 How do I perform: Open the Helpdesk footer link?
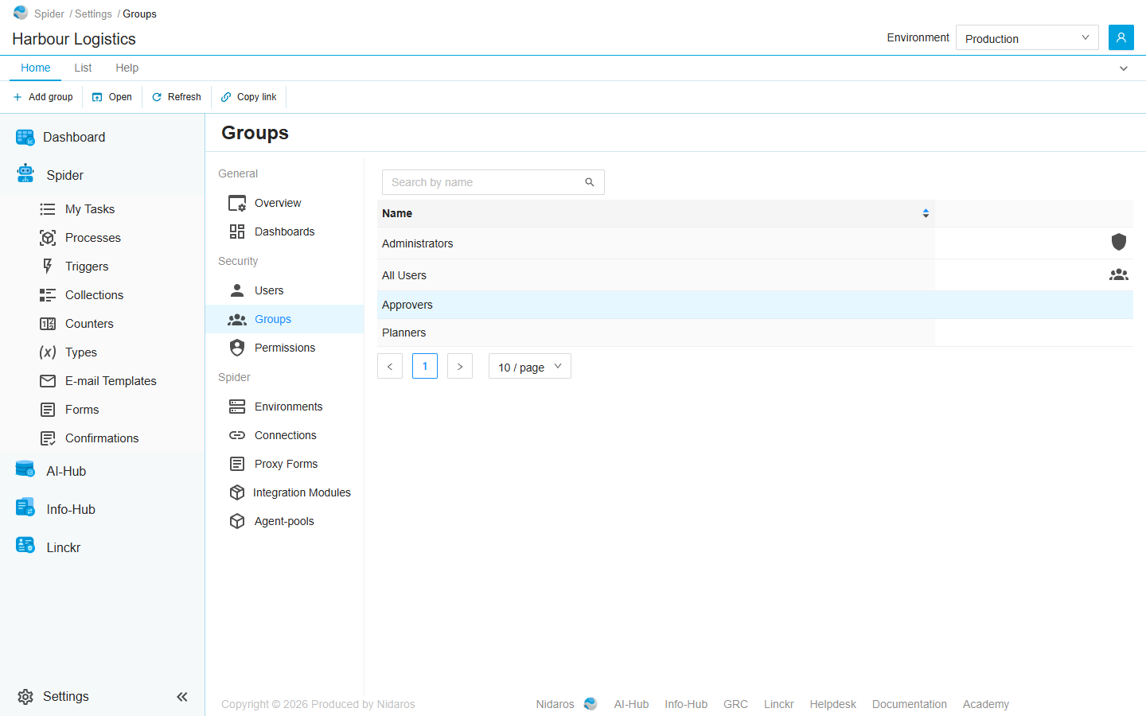tap(833, 704)
